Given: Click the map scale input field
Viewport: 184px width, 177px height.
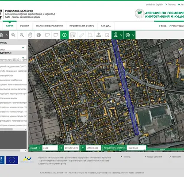Looking at the screenshot, I should tap(50, 148).
